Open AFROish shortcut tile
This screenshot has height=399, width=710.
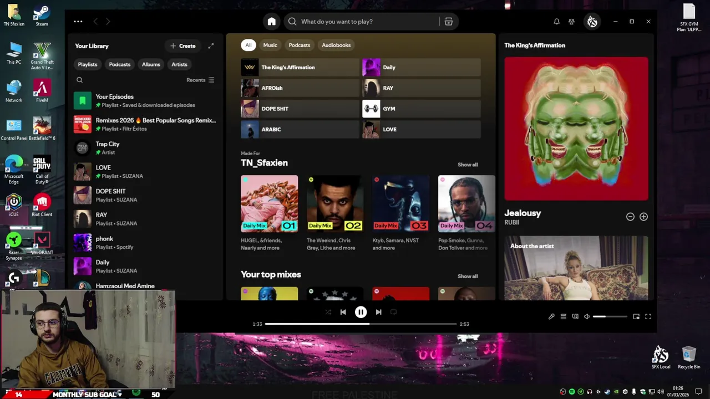click(x=300, y=88)
